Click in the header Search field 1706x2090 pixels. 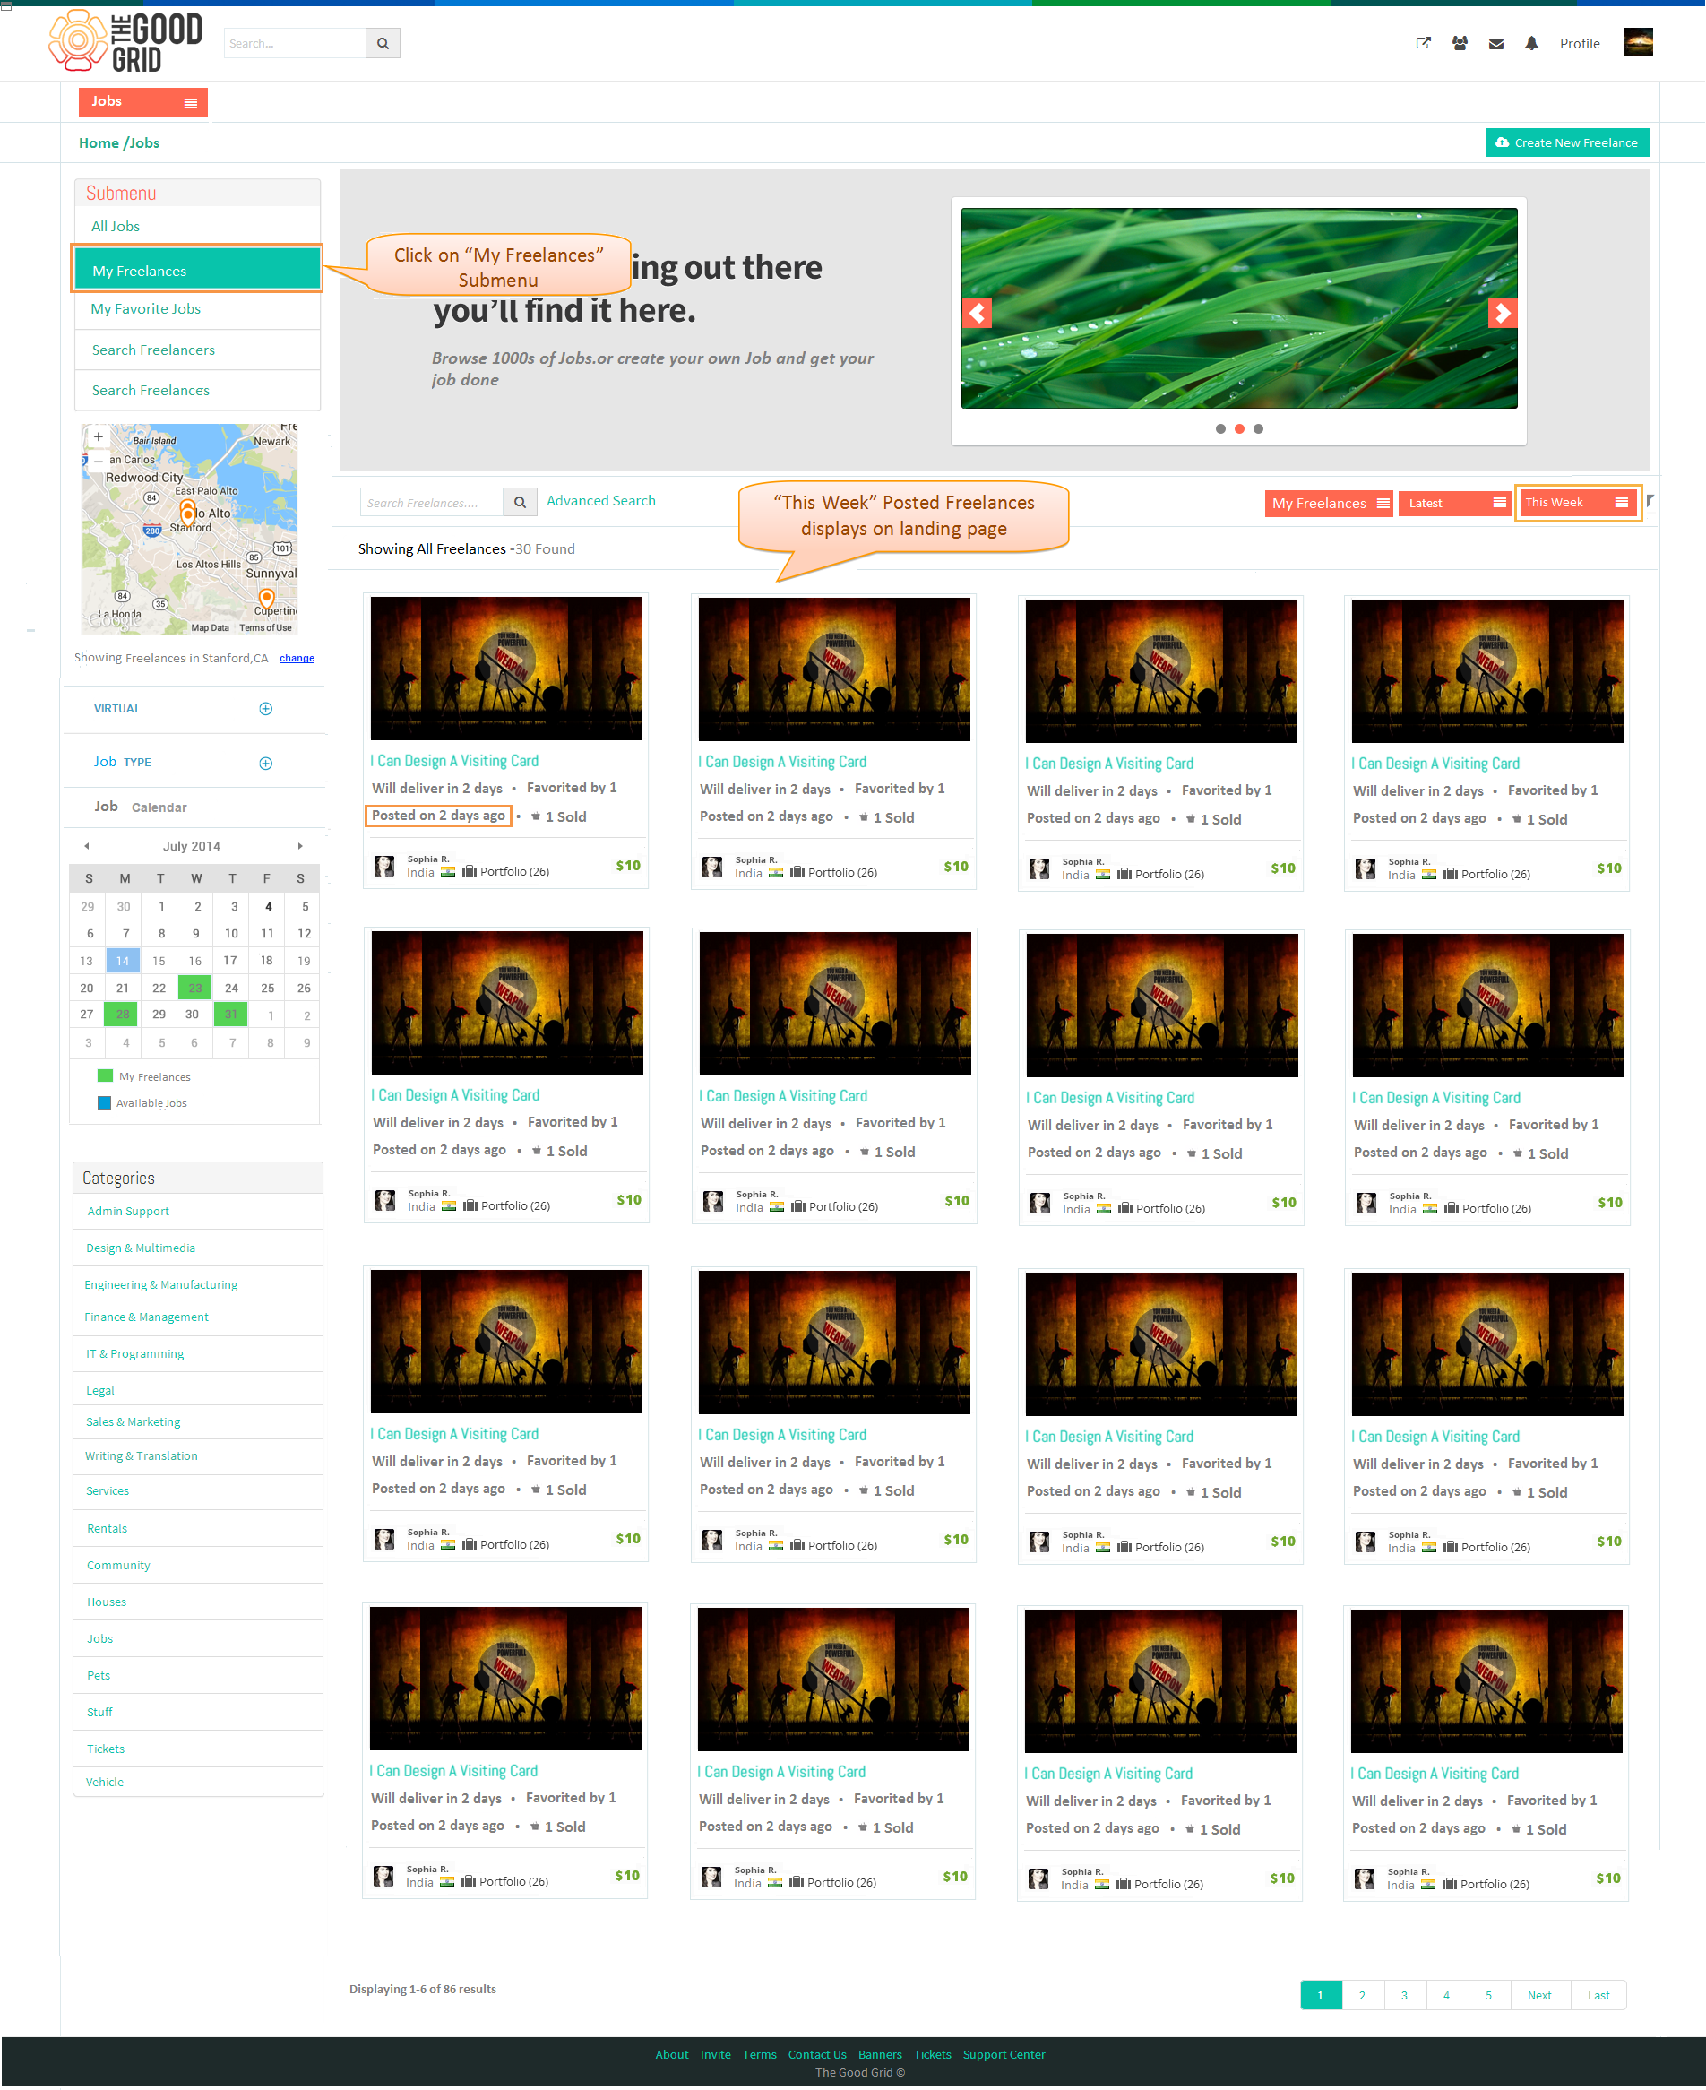coord(295,43)
